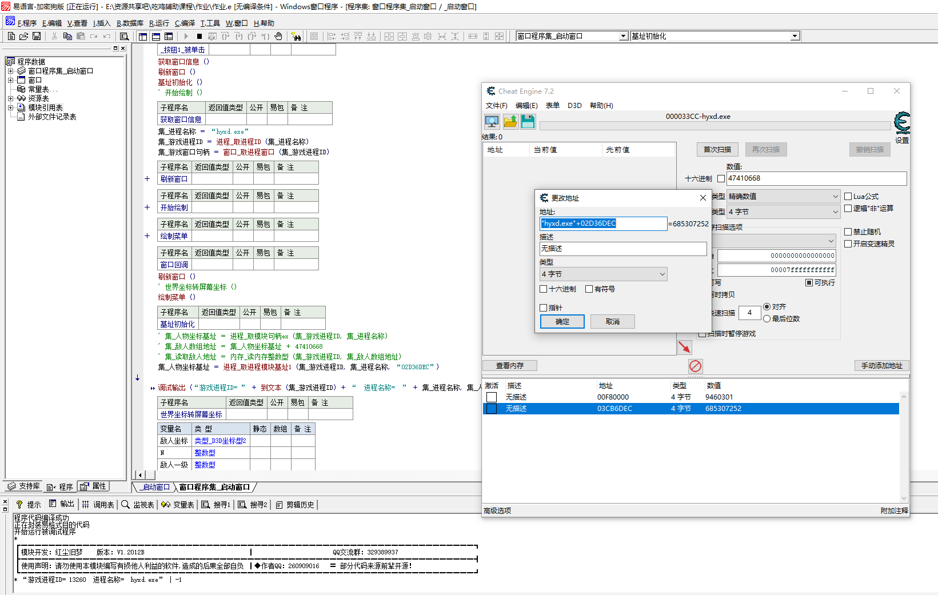Click the hand breakpoint icon in toolbar
This screenshot has width=938, height=595.
[x=278, y=36]
